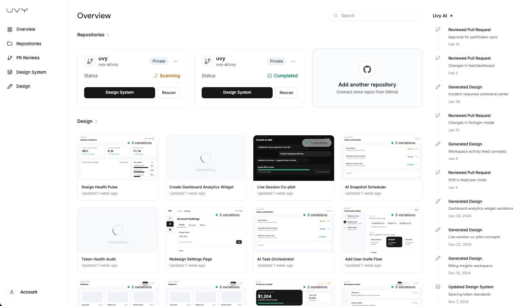Click Add another repository
524x306 pixels.
[x=367, y=85]
